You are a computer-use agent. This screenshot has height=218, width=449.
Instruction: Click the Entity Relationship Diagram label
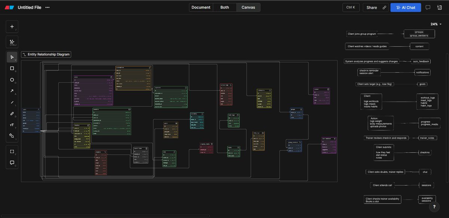click(x=46, y=54)
